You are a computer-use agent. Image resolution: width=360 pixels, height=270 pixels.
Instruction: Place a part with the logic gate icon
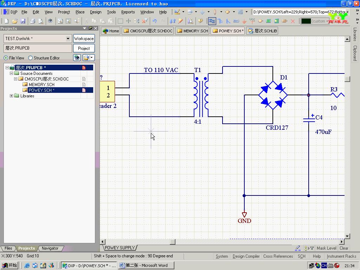(x=261, y=21)
